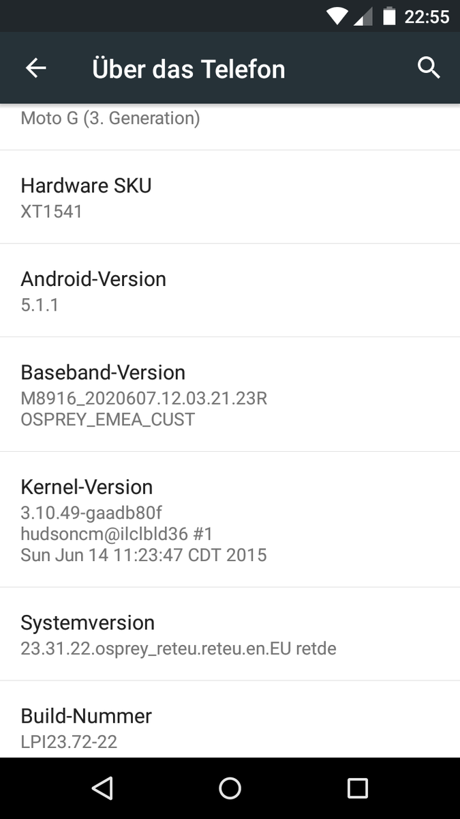Tap the cellular signal icon
This screenshot has width=460, height=819.
(363, 16)
